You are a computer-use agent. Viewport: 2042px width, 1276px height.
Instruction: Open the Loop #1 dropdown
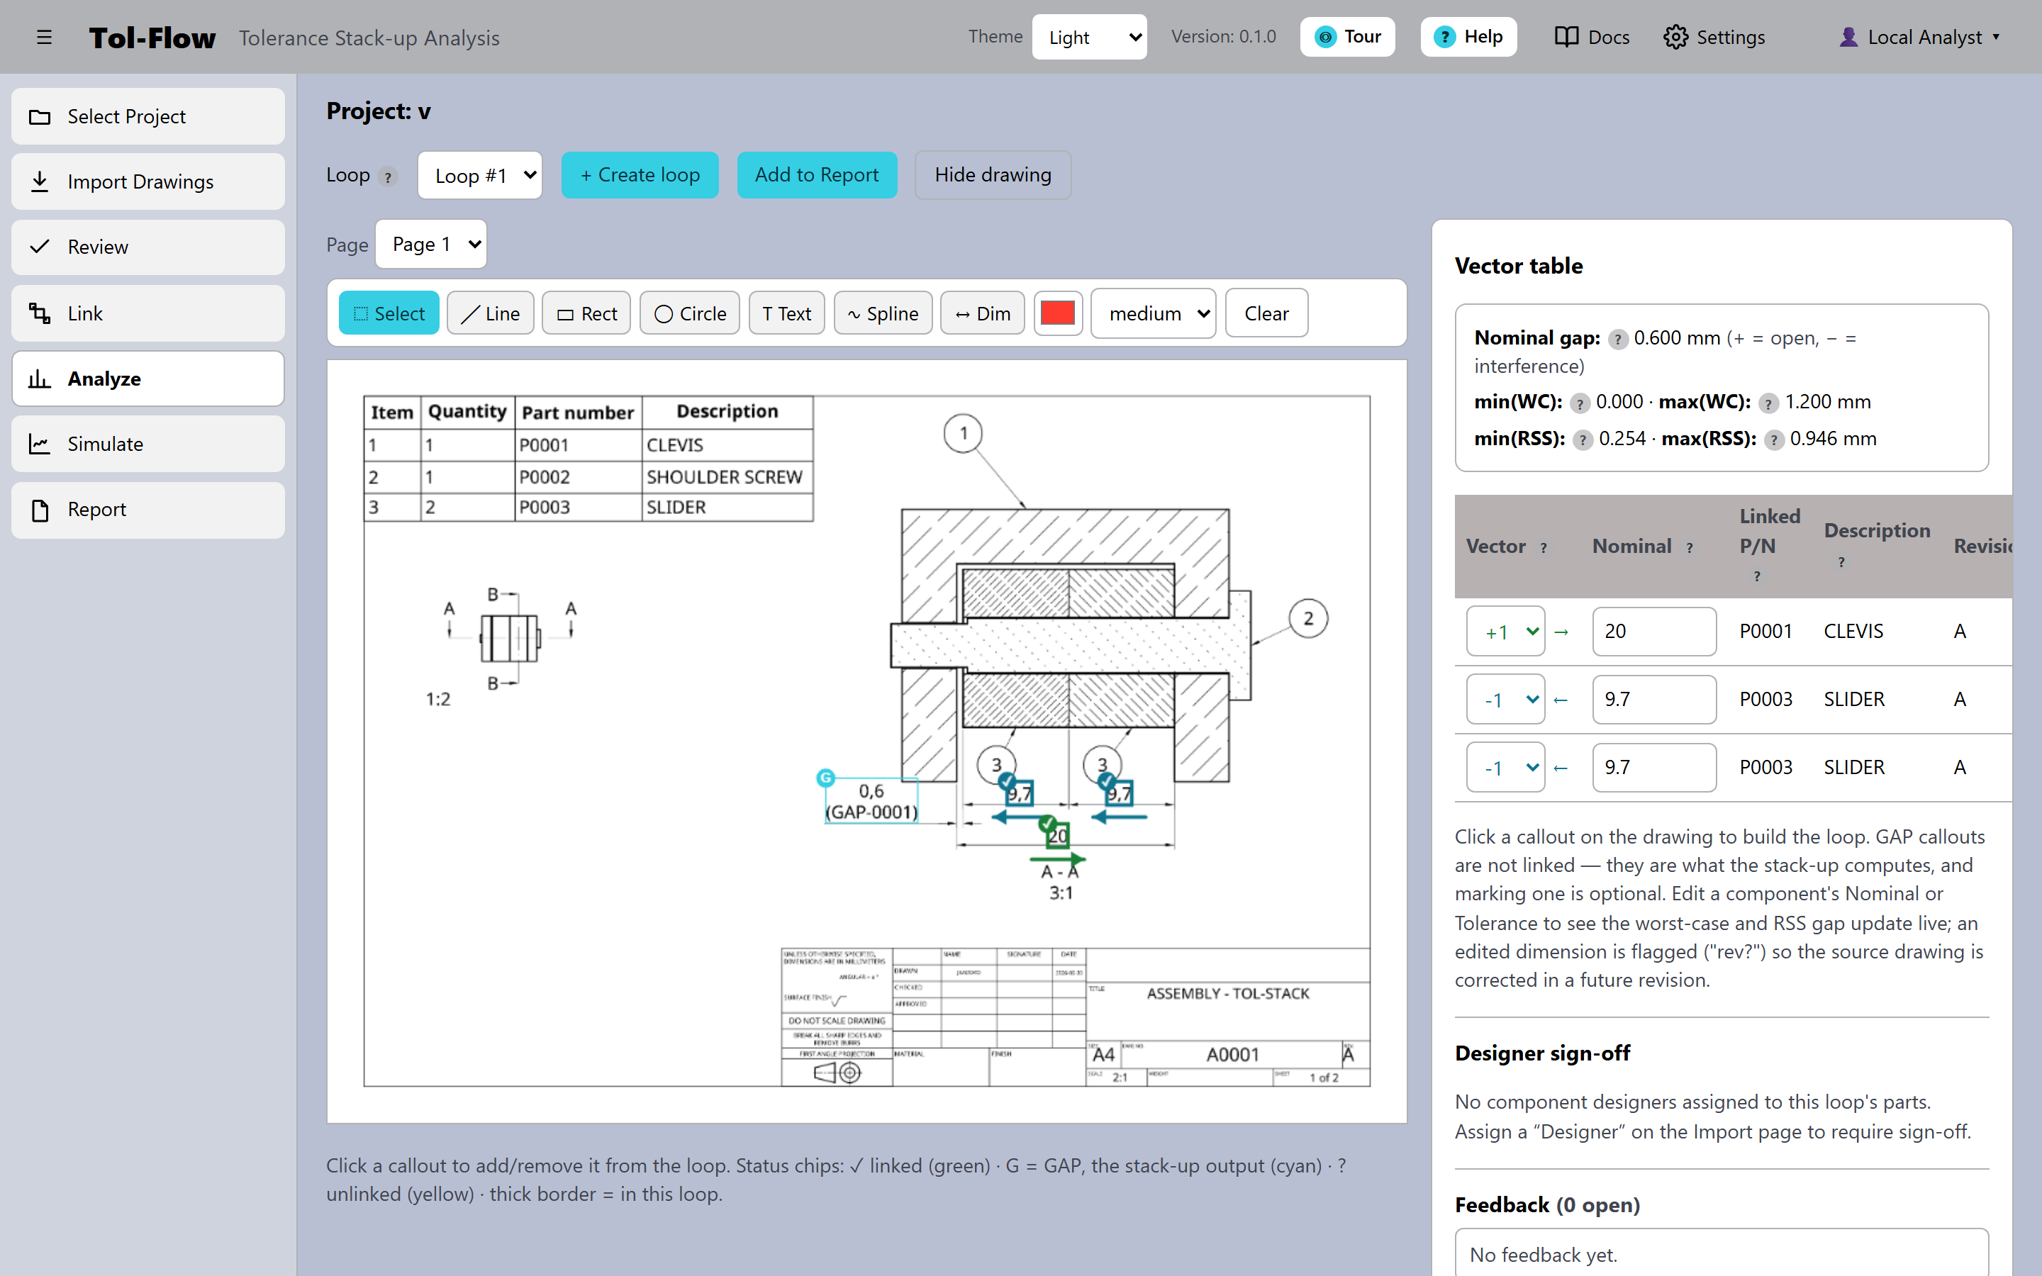pos(479,176)
